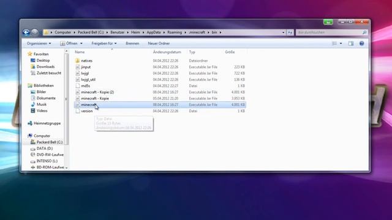The height and width of the screenshot is (220, 392).
Task: Select the lwjgl_util jar file icon
Action: tap(78, 79)
